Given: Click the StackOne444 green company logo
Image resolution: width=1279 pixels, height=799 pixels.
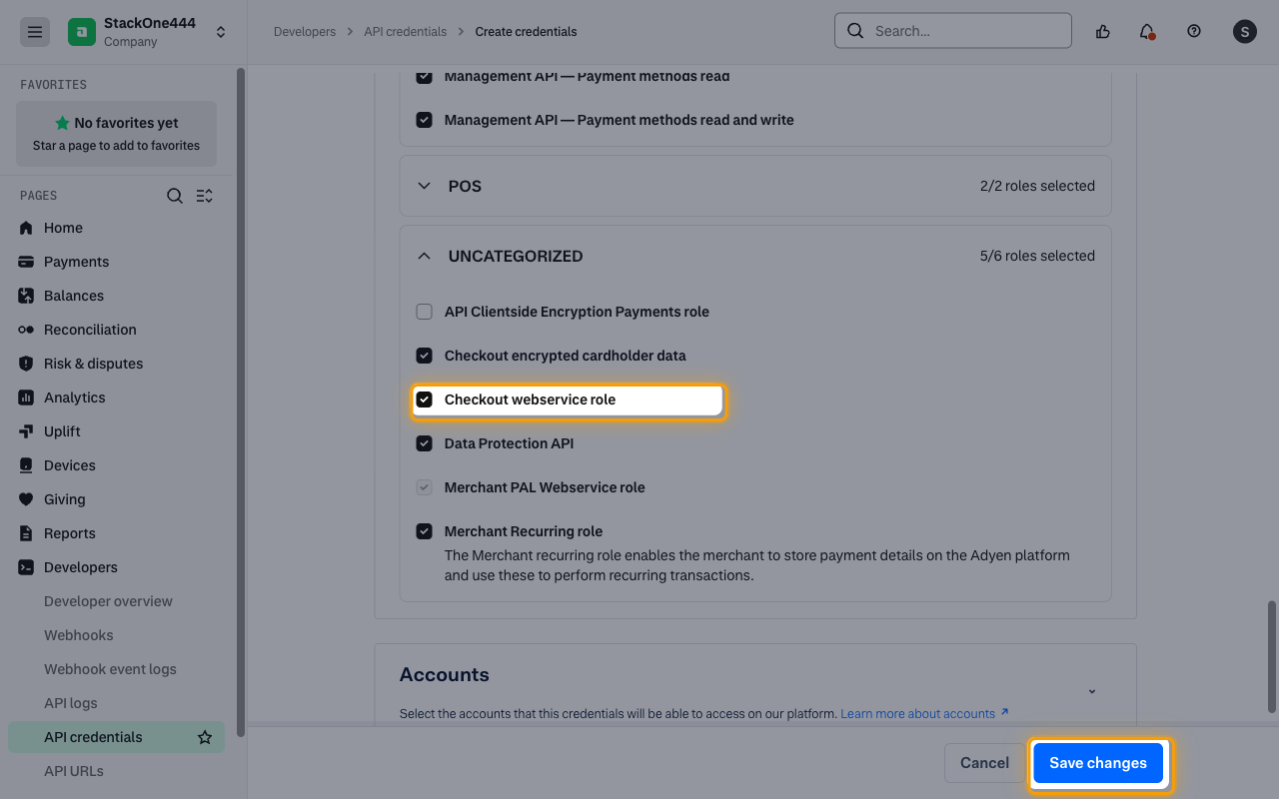Looking at the screenshot, I should [82, 32].
